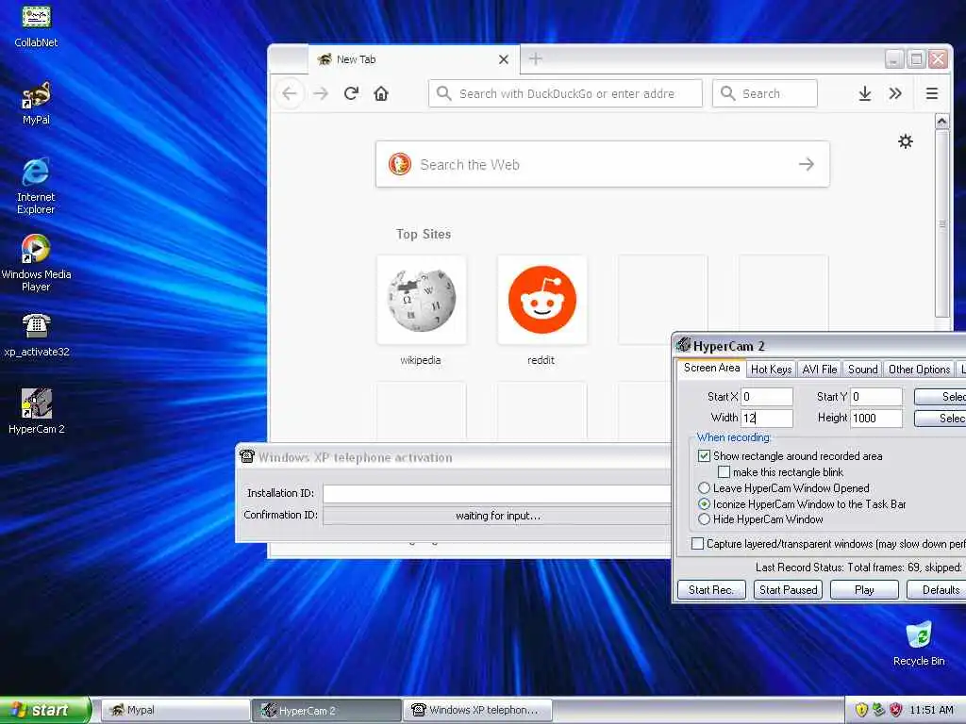Image resolution: width=966 pixels, height=724 pixels.
Task: Reload the current browser page
Action: click(351, 93)
